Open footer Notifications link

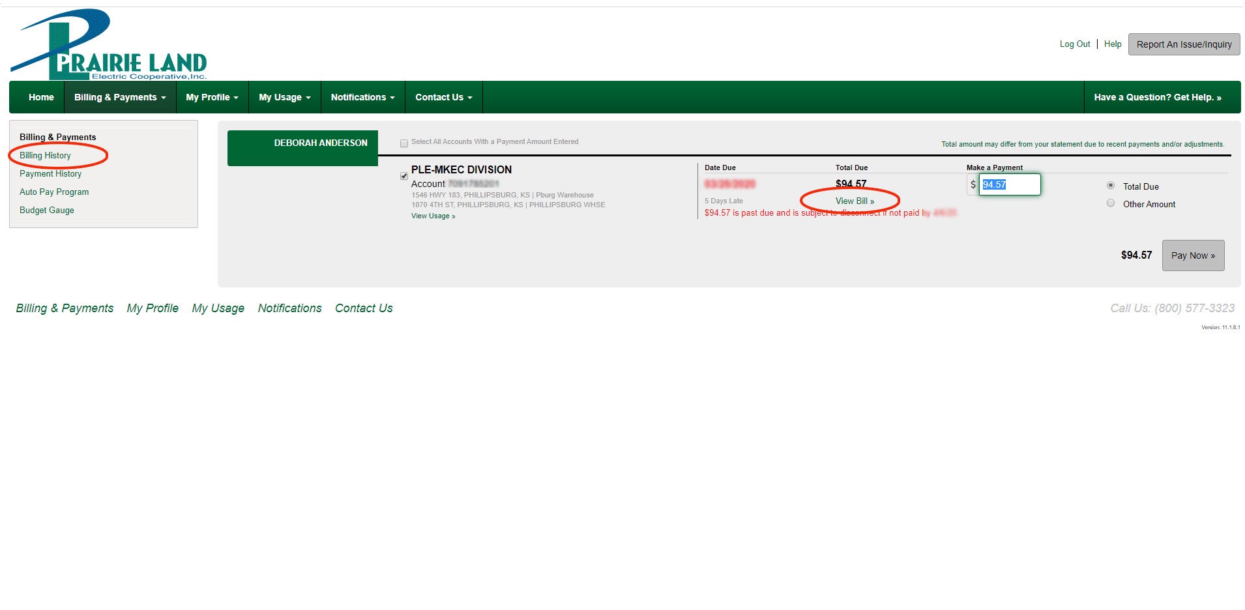point(289,308)
